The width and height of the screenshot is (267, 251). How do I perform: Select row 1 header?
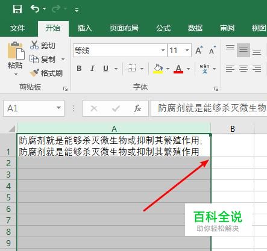(8, 145)
